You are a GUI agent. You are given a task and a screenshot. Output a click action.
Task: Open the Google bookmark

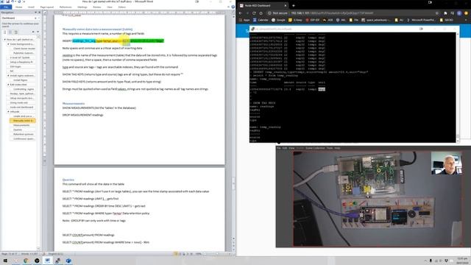[x=278, y=20]
